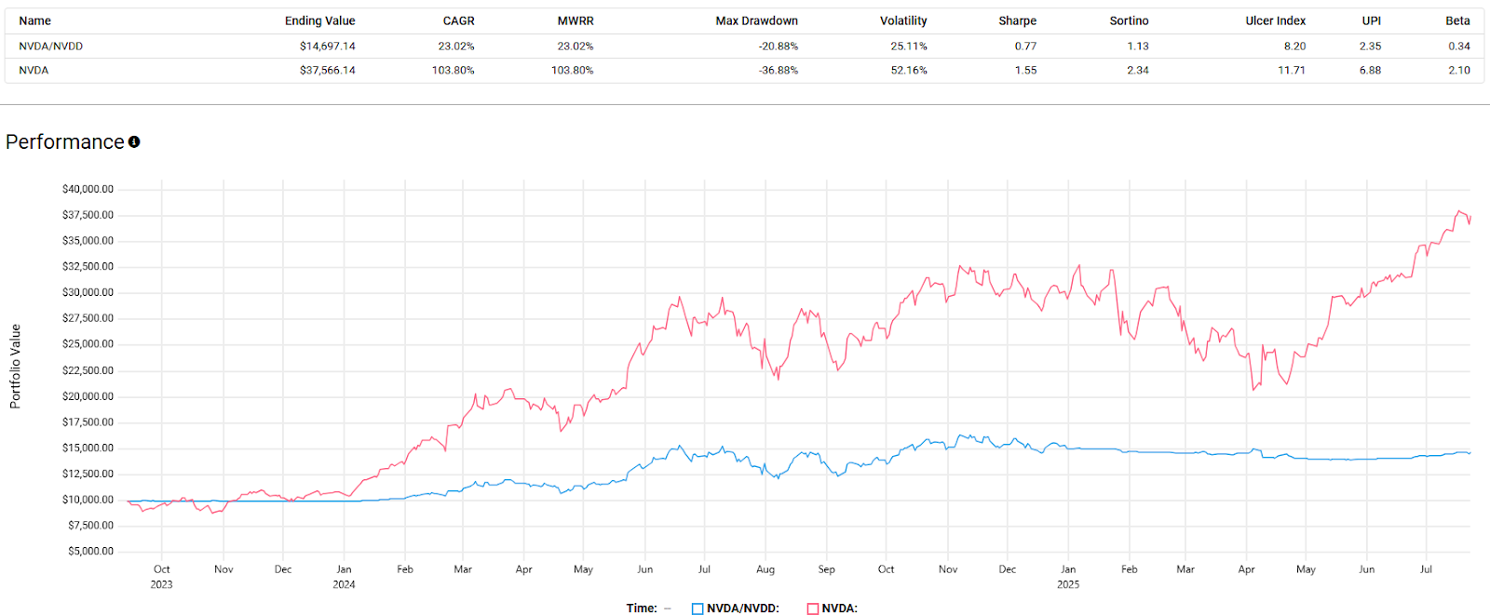Viewport: 1490px width, 615px height.
Task: Click UPI value 6.88
Action: (x=1370, y=70)
